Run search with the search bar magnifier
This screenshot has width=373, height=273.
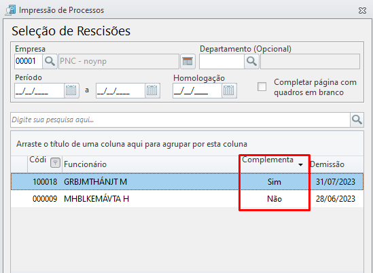(357, 120)
